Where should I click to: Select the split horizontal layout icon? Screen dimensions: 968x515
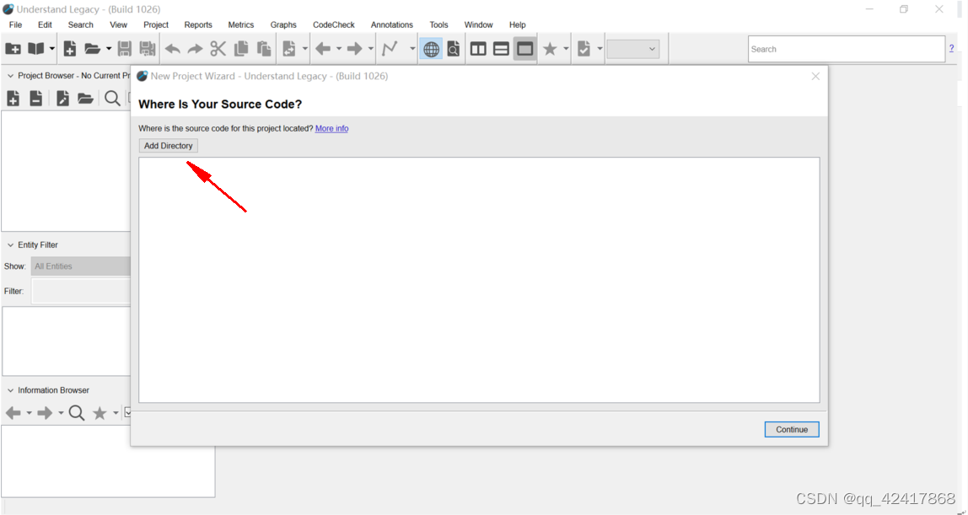coord(501,49)
